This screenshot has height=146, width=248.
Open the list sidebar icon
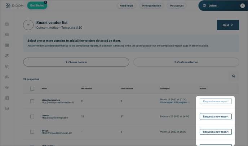tap(7, 98)
